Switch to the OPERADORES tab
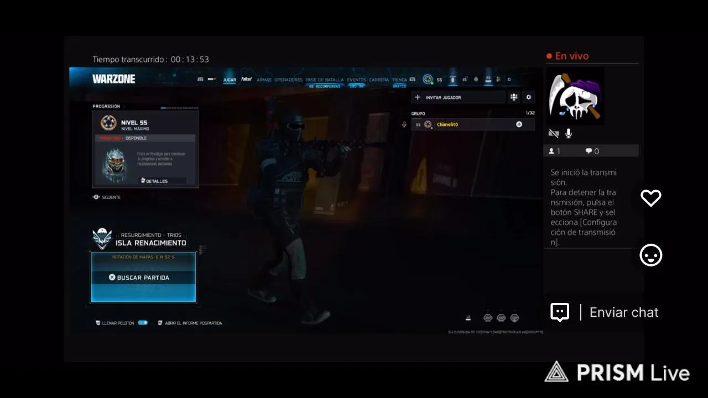This screenshot has height=398, width=708. click(x=288, y=80)
